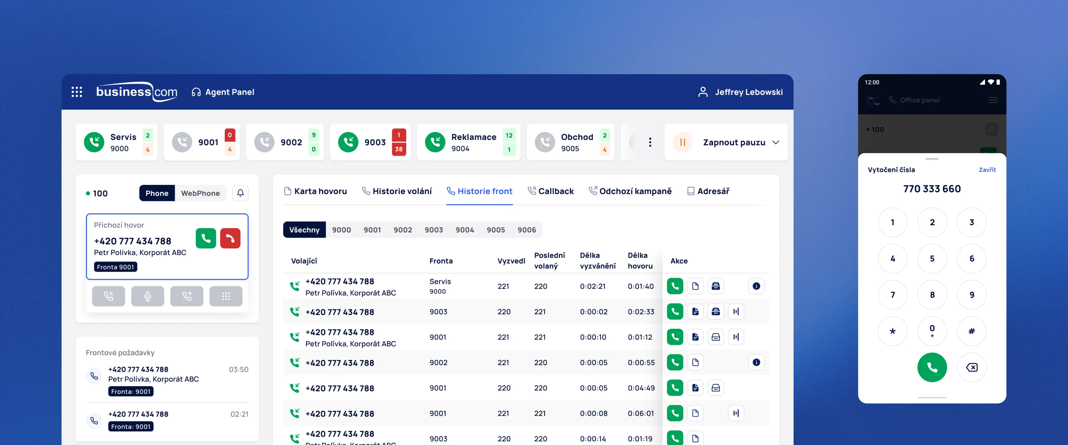Viewport: 1068px width, 445px height.
Task: Tap digit 1 on mobile dialpad
Action: click(892, 222)
